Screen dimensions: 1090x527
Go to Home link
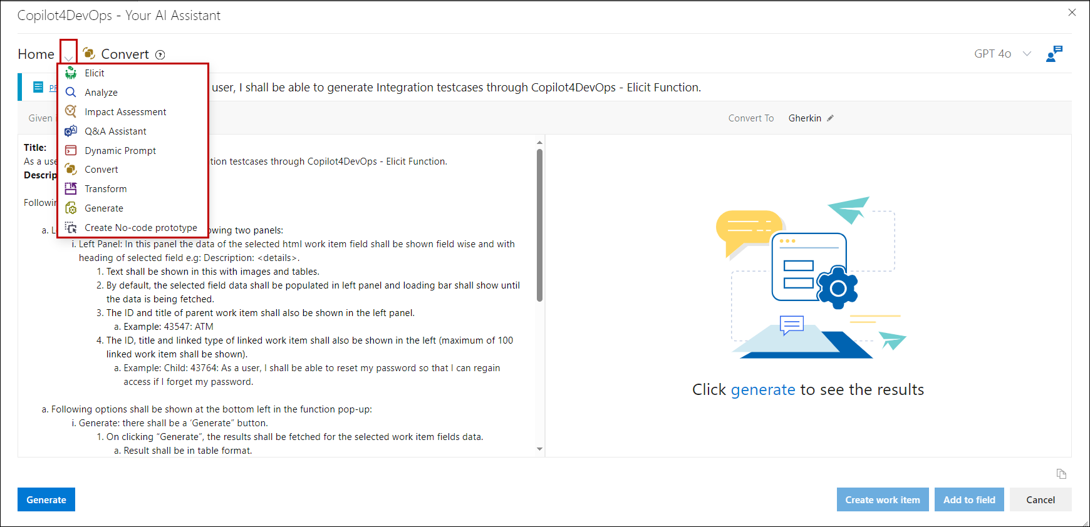click(x=36, y=54)
